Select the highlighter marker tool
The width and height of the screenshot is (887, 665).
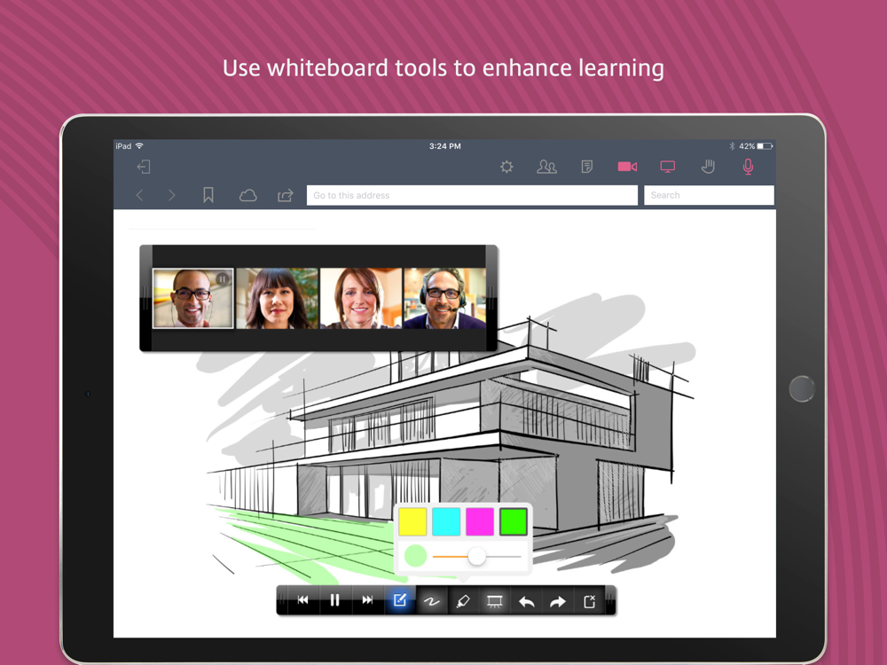(463, 601)
